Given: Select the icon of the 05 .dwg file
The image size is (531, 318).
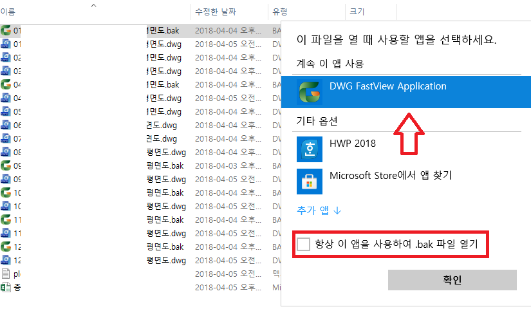Looking at the screenshot, I should [x=6, y=111].
